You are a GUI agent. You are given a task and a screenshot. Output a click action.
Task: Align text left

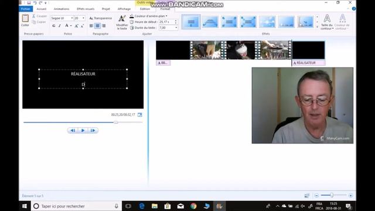coord(91,26)
